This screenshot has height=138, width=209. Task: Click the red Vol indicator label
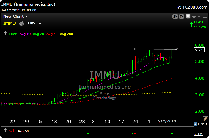pos(12,131)
